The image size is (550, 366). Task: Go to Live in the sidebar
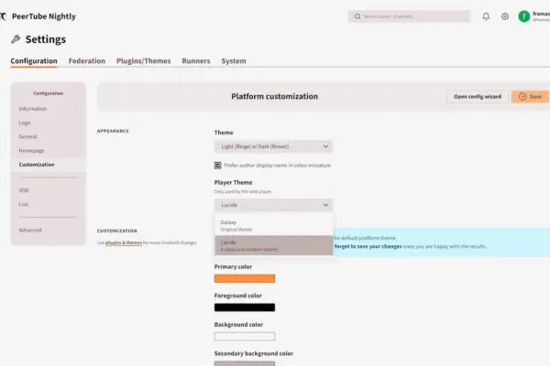pyautogui.click(x=24, y=204)
